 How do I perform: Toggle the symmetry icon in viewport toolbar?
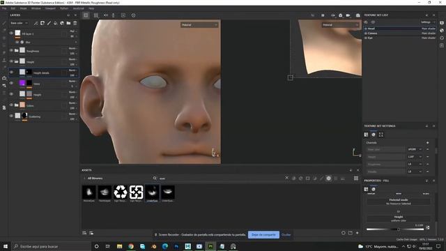point(106,15)
